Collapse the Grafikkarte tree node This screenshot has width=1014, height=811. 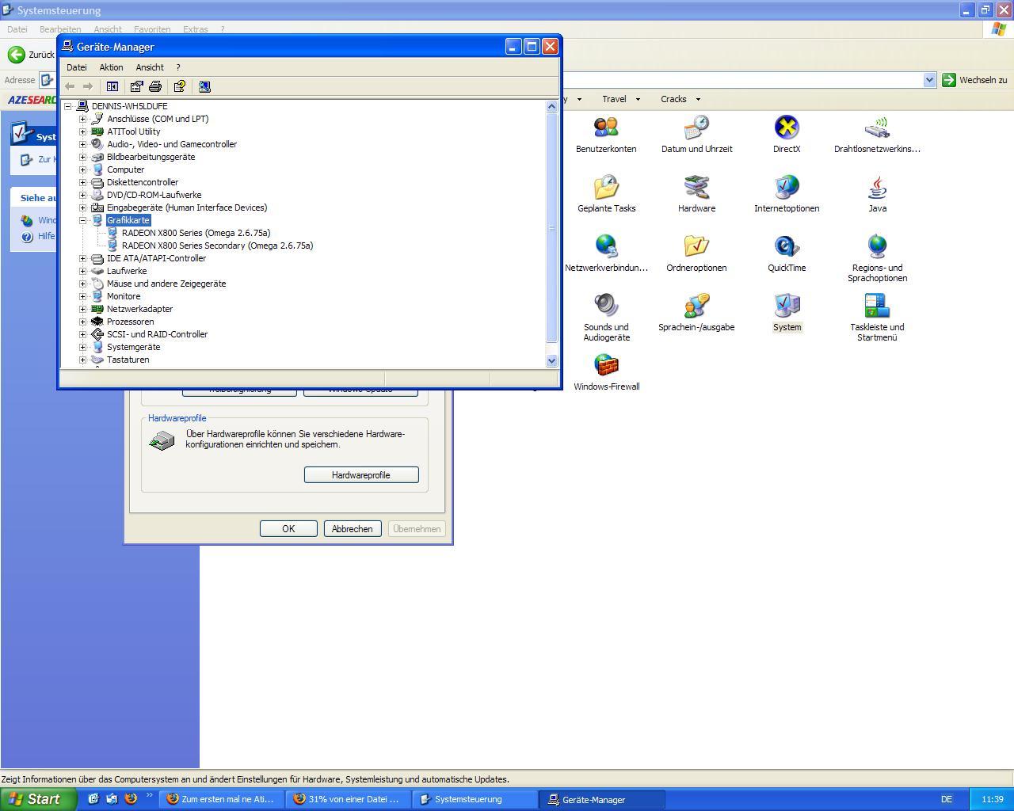[82, 220]
